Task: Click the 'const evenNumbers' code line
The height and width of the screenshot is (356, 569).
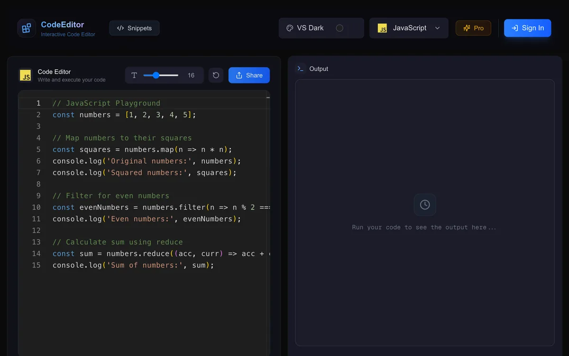Action: pos(161,207)
